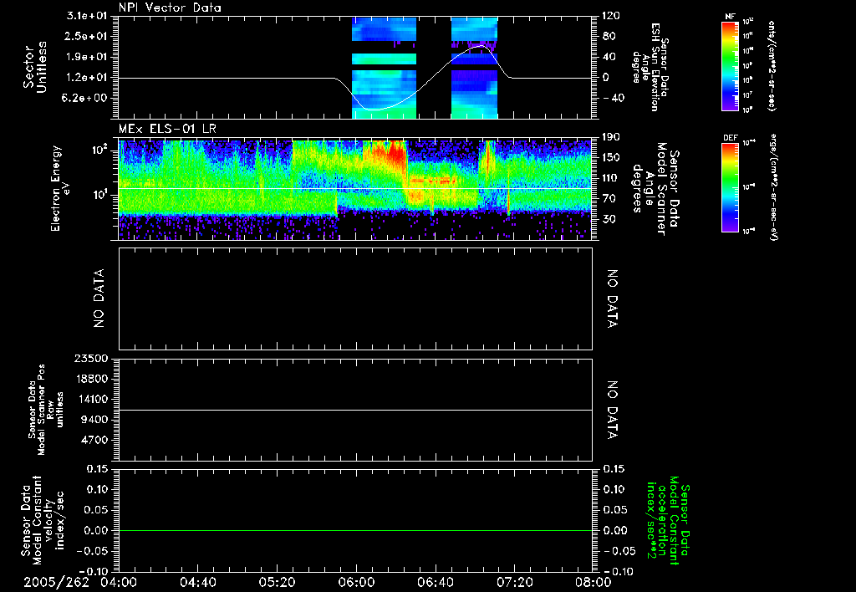Click the 3.1e+01 sector tick label
The width and height of the screenshot is (856, 592).
87,16
